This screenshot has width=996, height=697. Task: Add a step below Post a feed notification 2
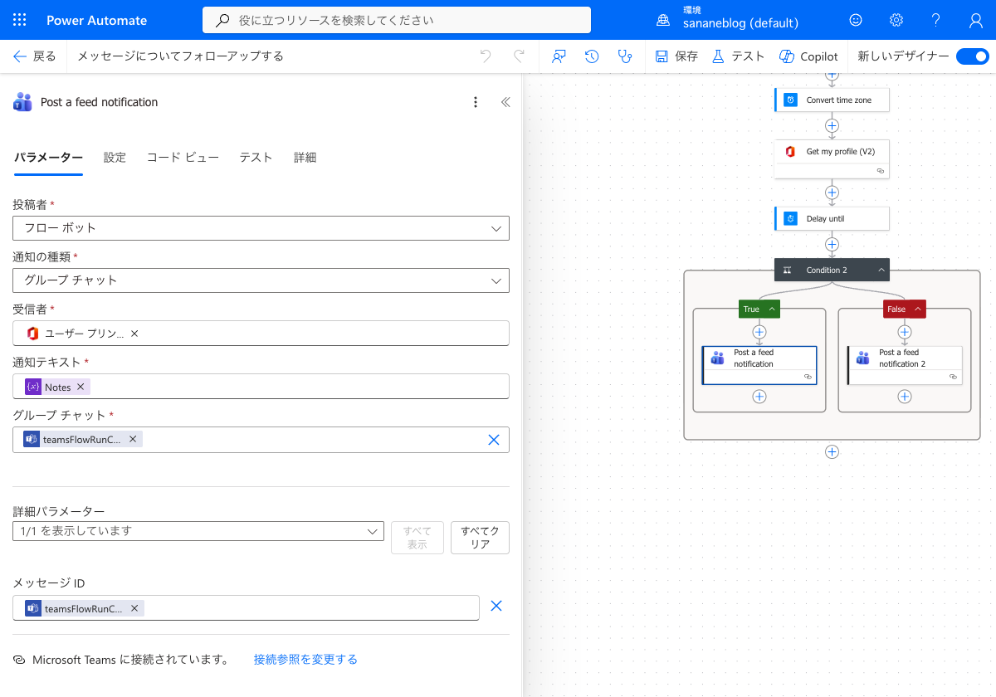coord(905,397)
